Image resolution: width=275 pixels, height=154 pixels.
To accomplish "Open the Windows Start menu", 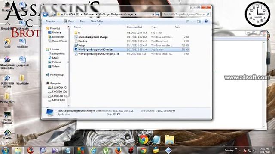I will click(5, 150).
